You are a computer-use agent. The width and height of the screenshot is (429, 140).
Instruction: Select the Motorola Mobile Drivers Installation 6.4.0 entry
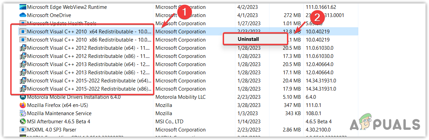point(73,97)
